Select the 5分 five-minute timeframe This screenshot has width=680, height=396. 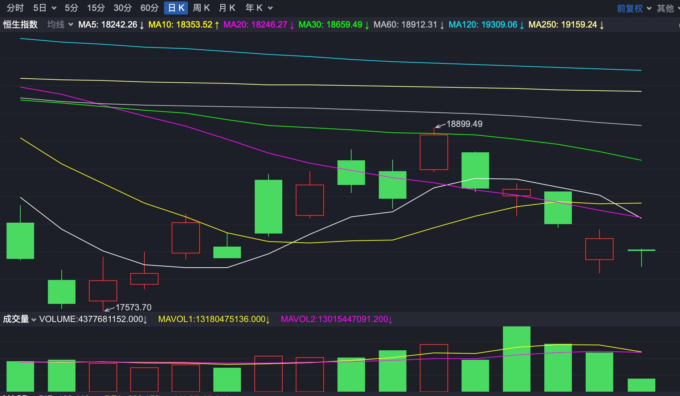pyautogui.click(x=71, y=8)
